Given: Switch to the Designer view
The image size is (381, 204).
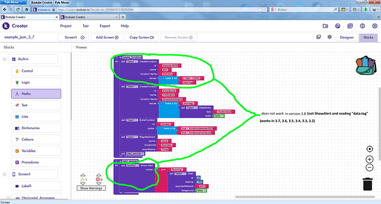Looking at the screenshot, I should (347, 37).
